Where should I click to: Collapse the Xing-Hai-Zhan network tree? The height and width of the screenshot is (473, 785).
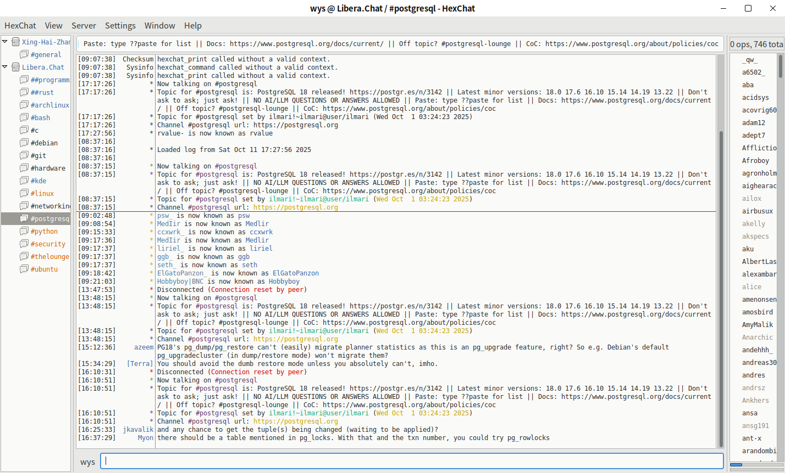(5, 42)
